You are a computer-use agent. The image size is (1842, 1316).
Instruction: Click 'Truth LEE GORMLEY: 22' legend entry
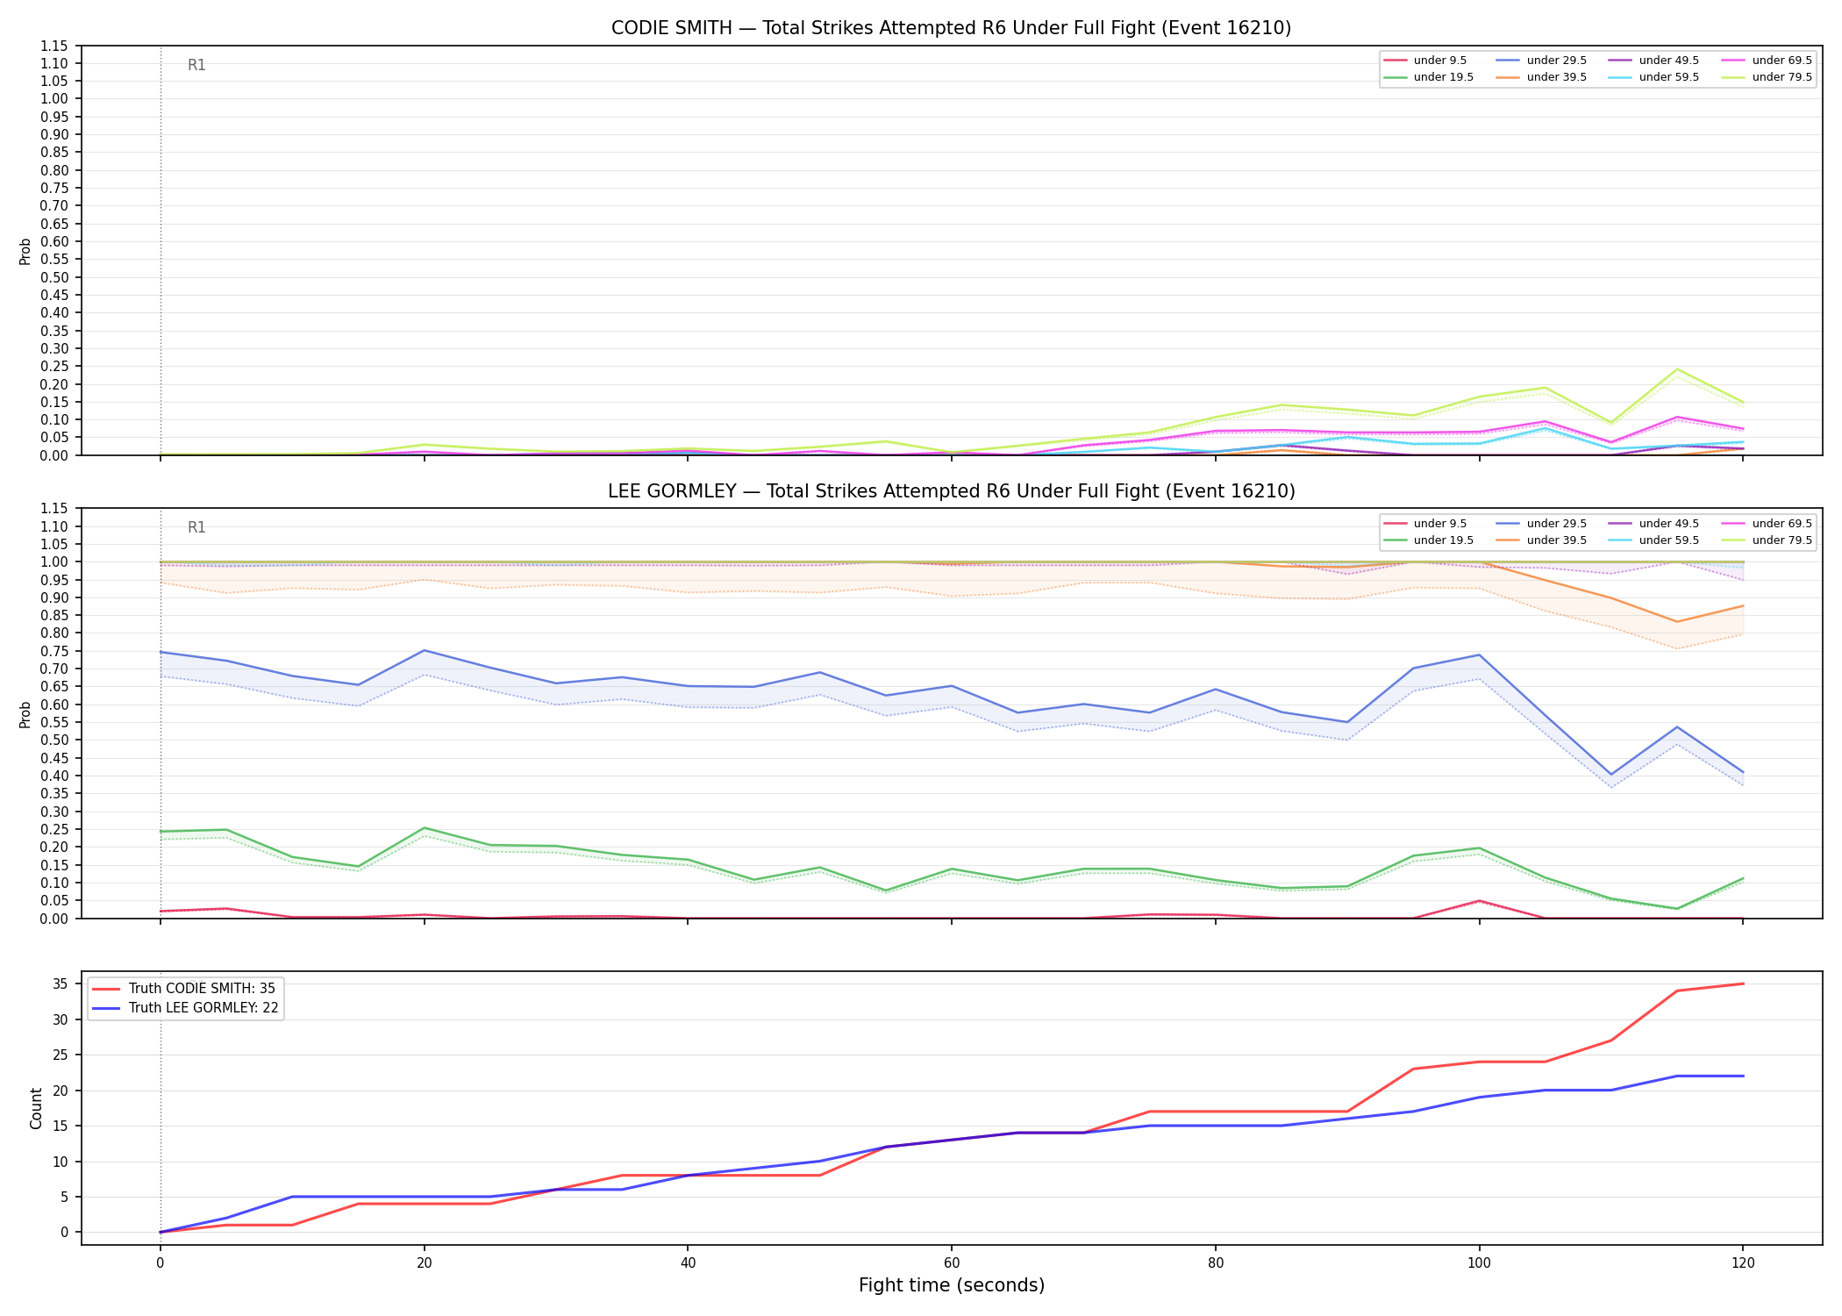click(x=186, y=1008)
